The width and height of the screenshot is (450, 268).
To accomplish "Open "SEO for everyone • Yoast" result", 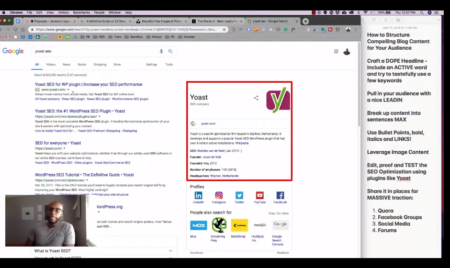I will pos(58,143).
